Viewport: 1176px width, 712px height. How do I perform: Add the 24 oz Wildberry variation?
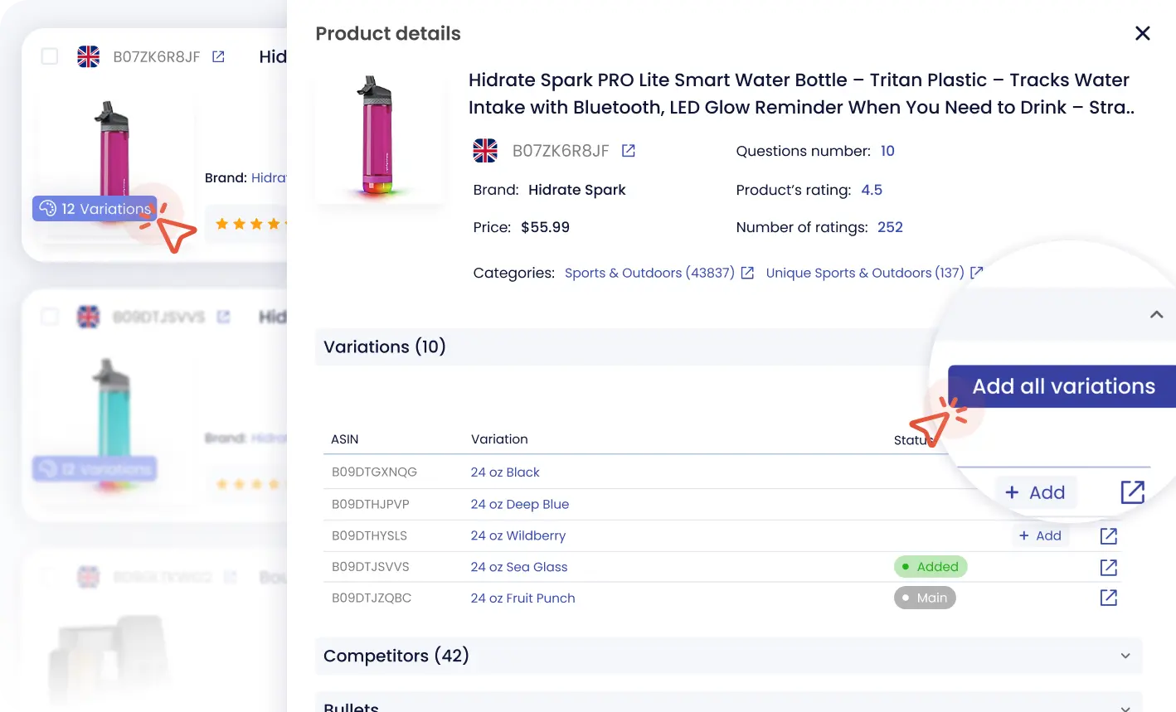[1040, 535]
